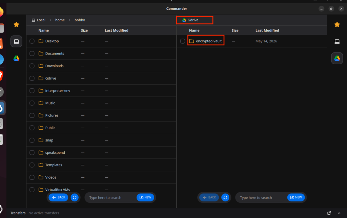Focus the left pane search field

[111, 198]
